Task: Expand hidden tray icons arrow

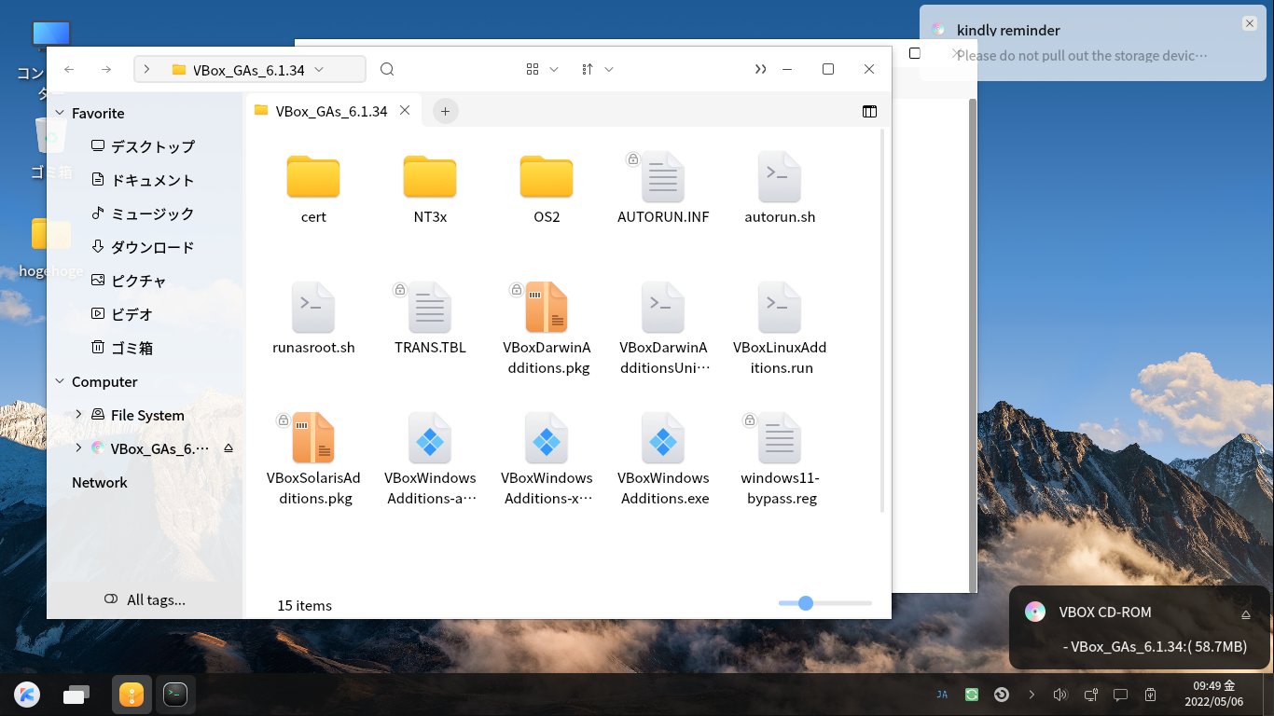Action: click(1032, 695)
